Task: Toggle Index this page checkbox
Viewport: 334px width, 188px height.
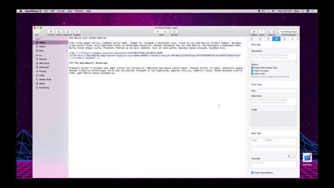Action: (x=252, y=71)
